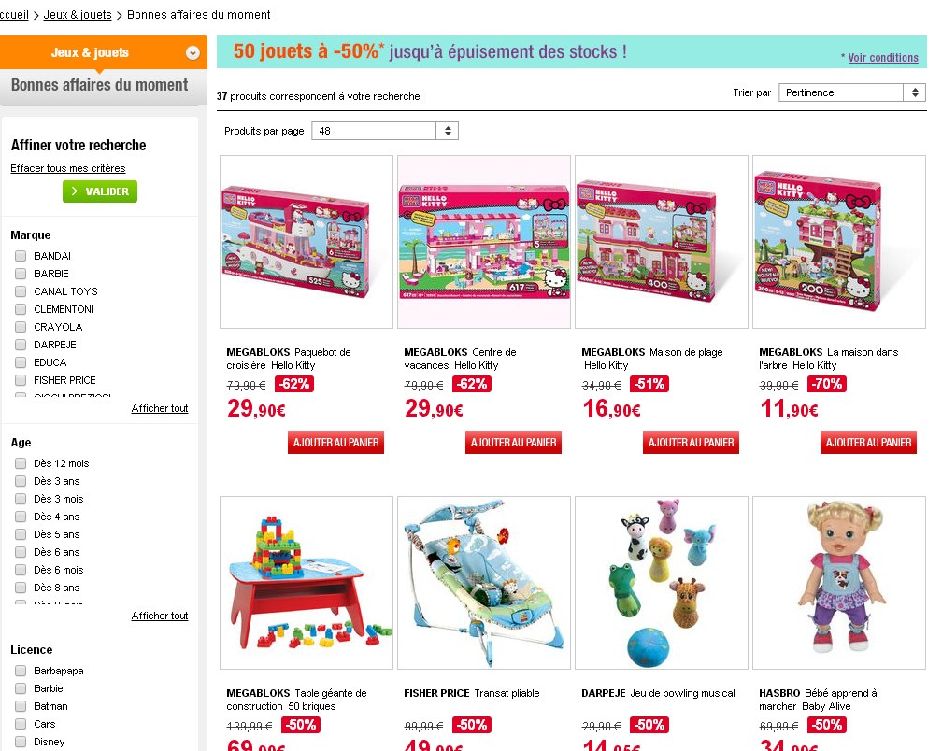
Task: Go to Jeux & jouets breadcrumb
Action: pyautogui.click(x=78, y=14)
